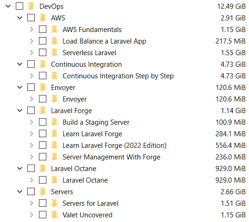The image size is (249, 222).
Task: Expand the Valet Uncovered folder
Action: pos(32,215)
